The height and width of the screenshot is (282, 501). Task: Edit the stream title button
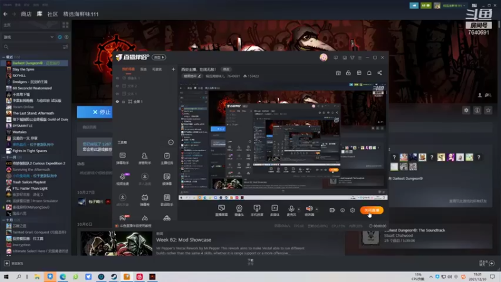[x=226, y=70]
